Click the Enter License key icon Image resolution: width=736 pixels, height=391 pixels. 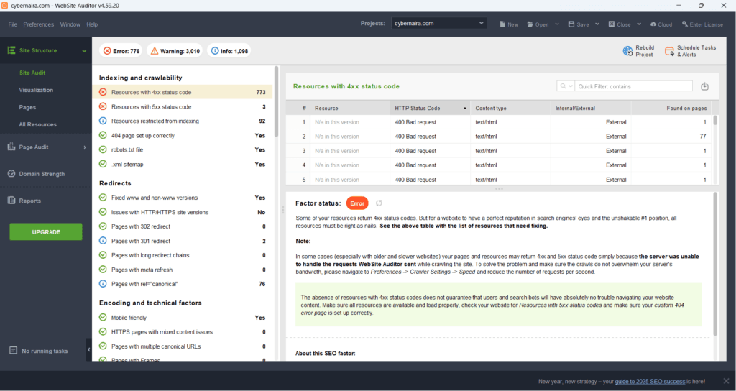(x=685, y=24)
